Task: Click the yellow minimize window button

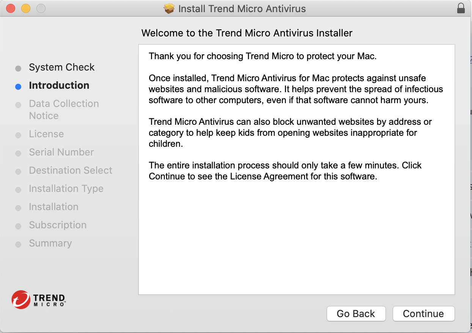Action: 25,8
